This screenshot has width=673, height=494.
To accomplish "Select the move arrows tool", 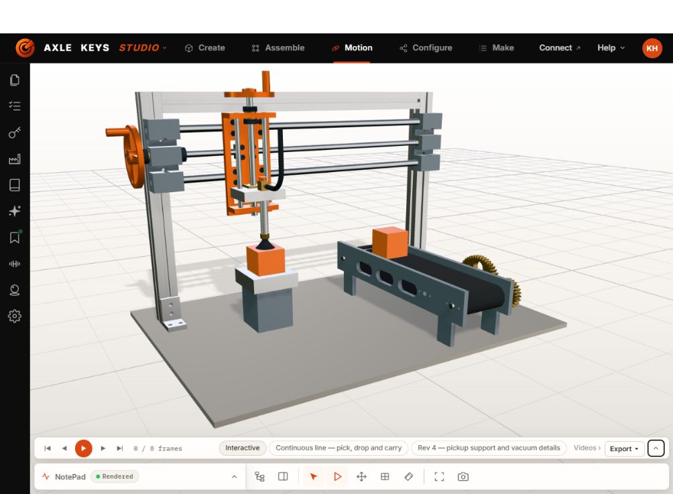I will [361, 477].
